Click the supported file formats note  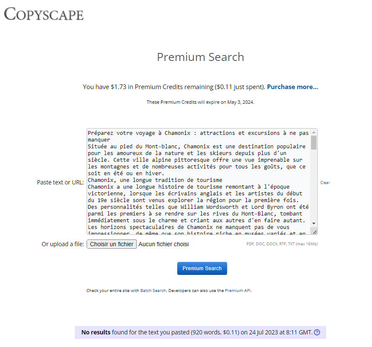(x=282, y=244)
